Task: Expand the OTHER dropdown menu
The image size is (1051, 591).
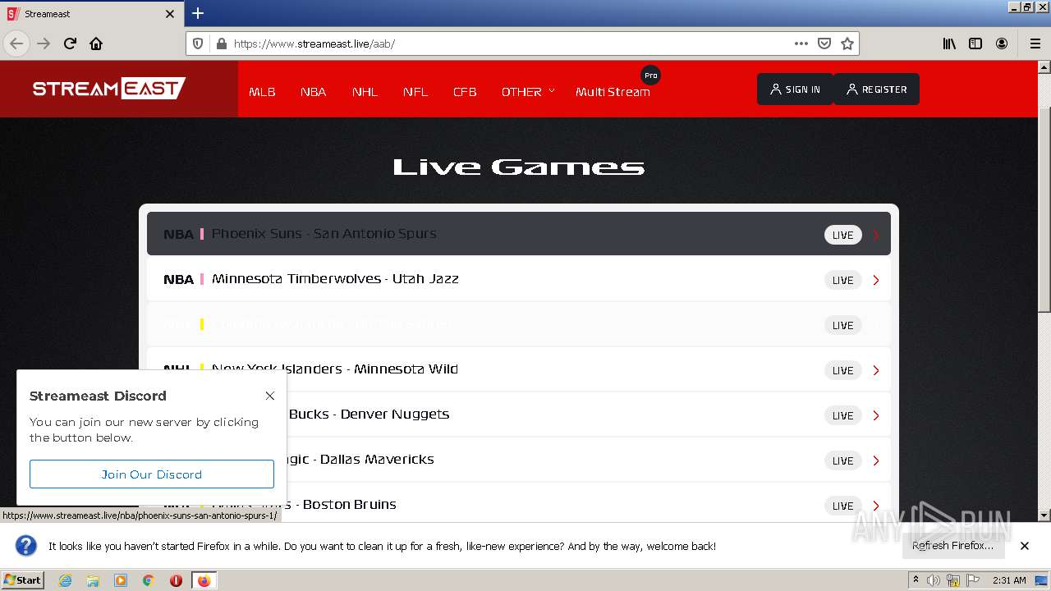Action: click(x=528, y=92)
